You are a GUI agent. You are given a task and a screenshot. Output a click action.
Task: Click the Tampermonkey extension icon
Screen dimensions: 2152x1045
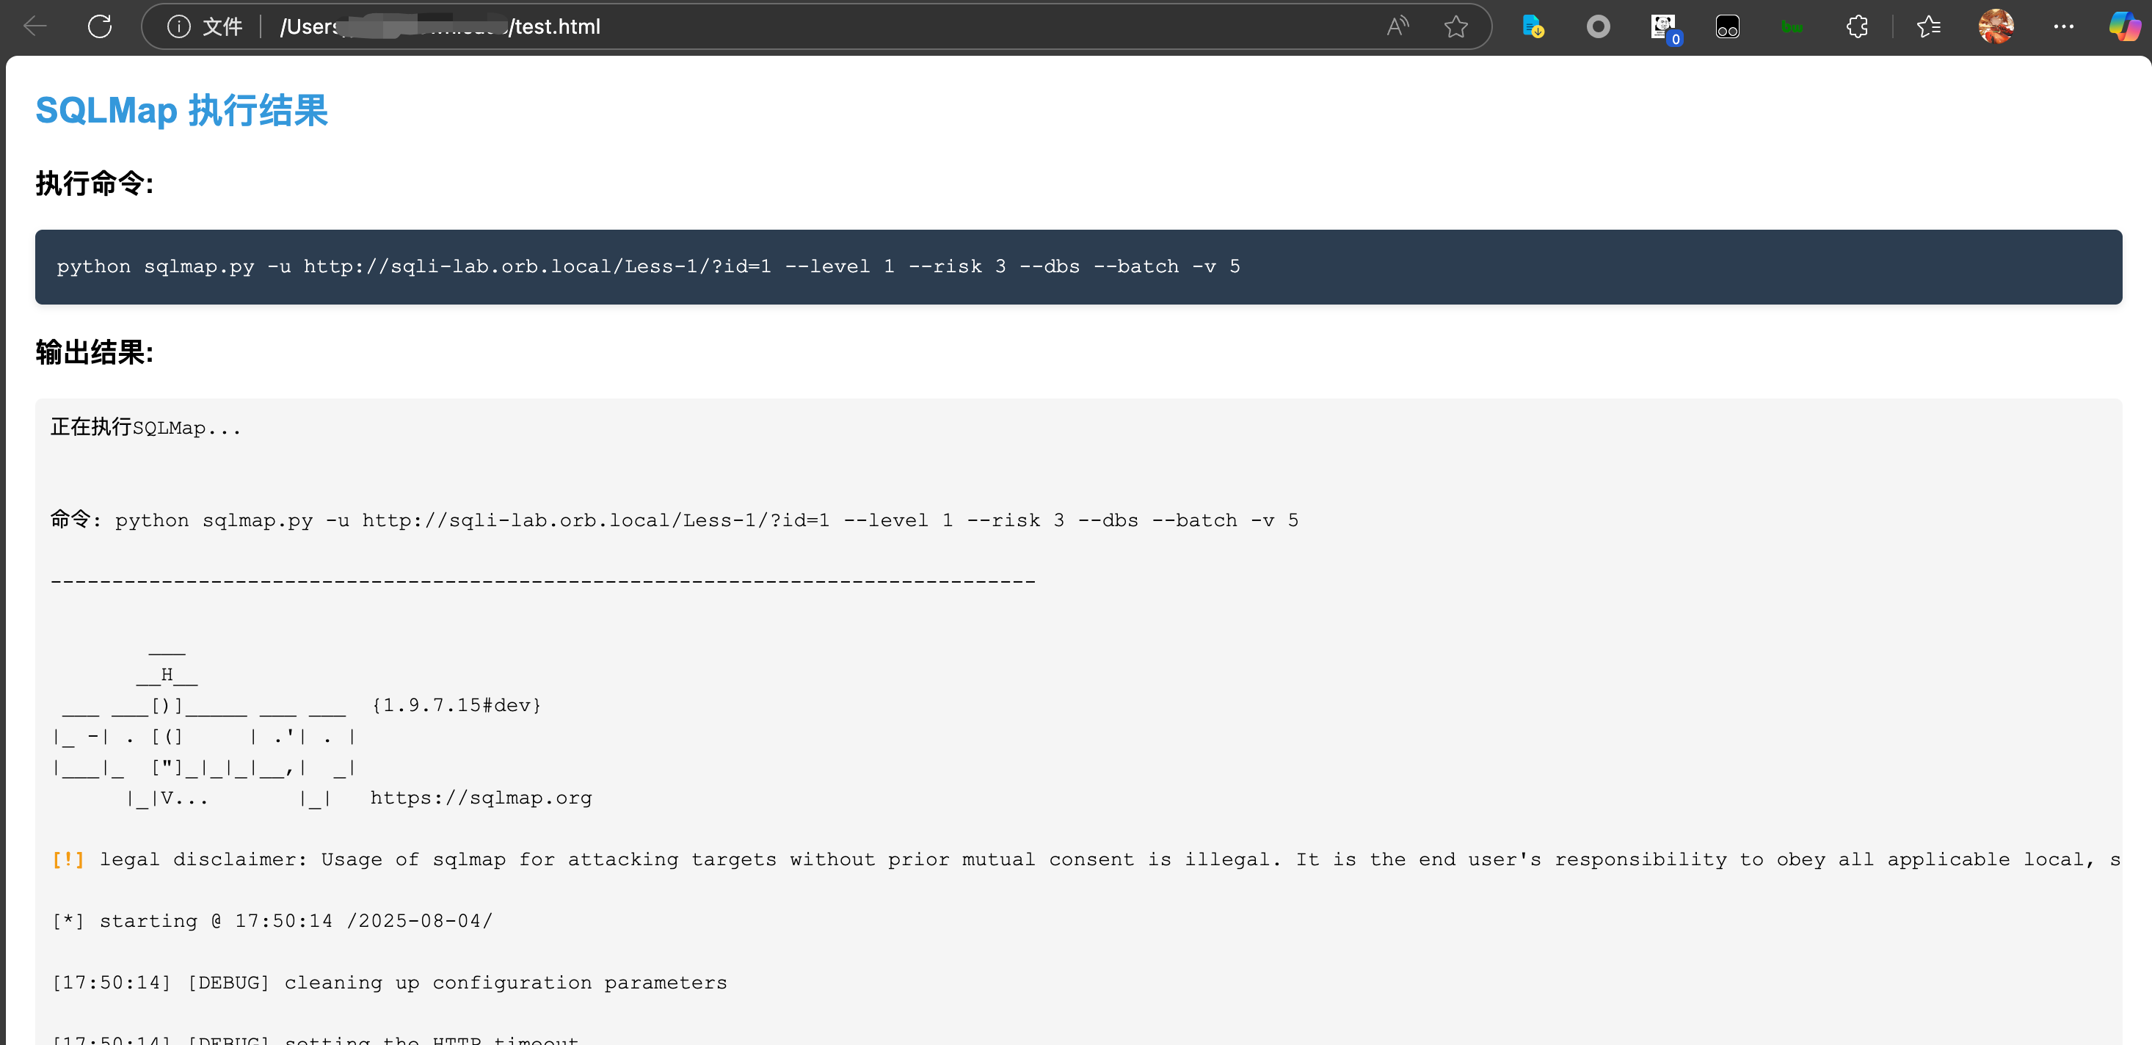click(1727, 26)
